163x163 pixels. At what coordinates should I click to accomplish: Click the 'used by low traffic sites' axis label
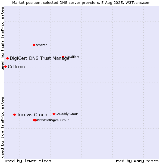pyautogui.click(x=2, y=127)
